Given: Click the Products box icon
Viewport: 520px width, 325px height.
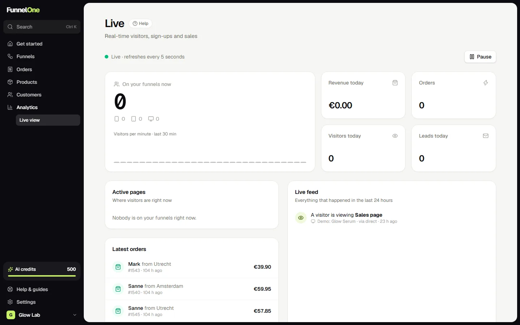Looking at the screenshot, I should pyautogui.click(x=10, y=82).
